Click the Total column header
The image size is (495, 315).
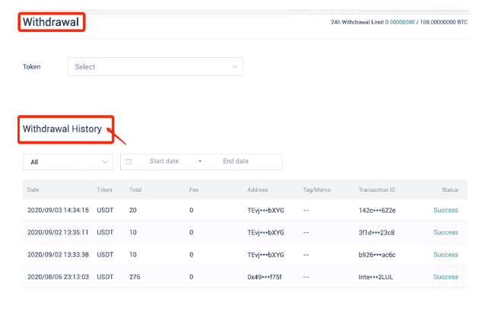pos(135,190)
